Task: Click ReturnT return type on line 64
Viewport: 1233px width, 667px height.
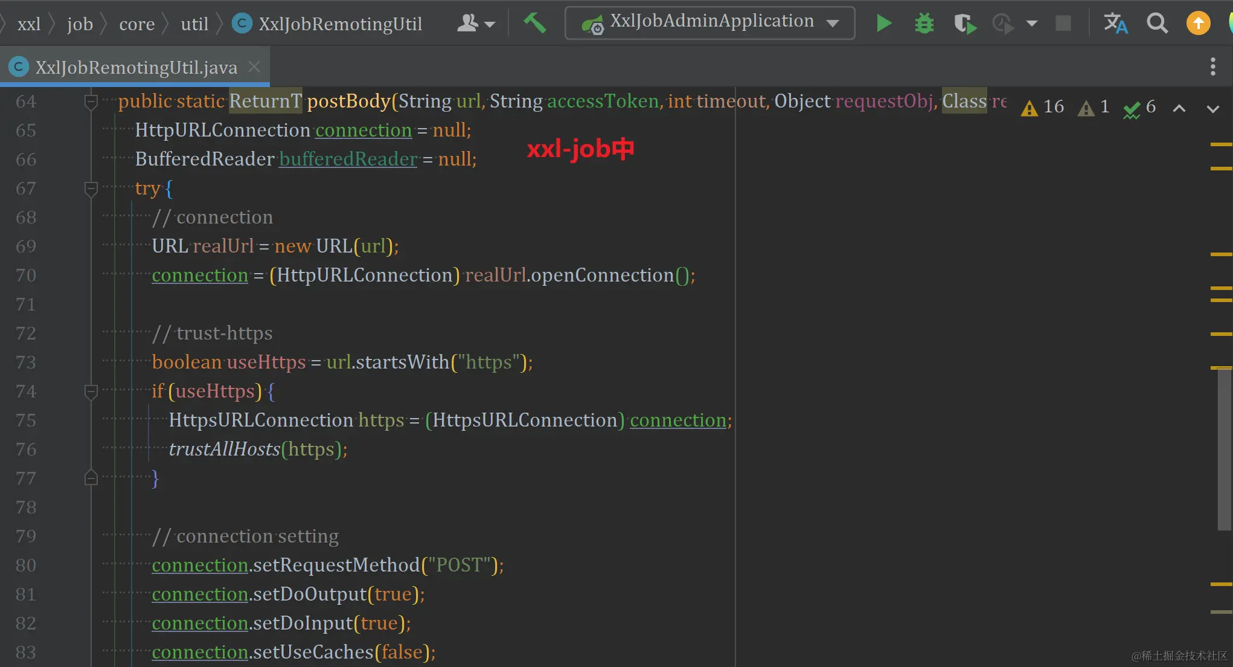Action: tap(265, 101)
